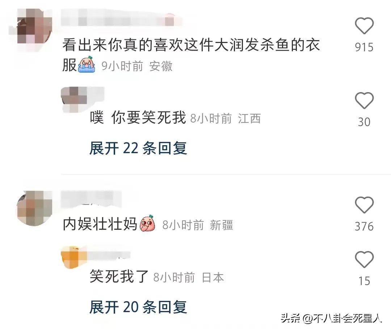Reply to 噗 你要笑死我 comment
Screen dimensions: 391x332
138,117
